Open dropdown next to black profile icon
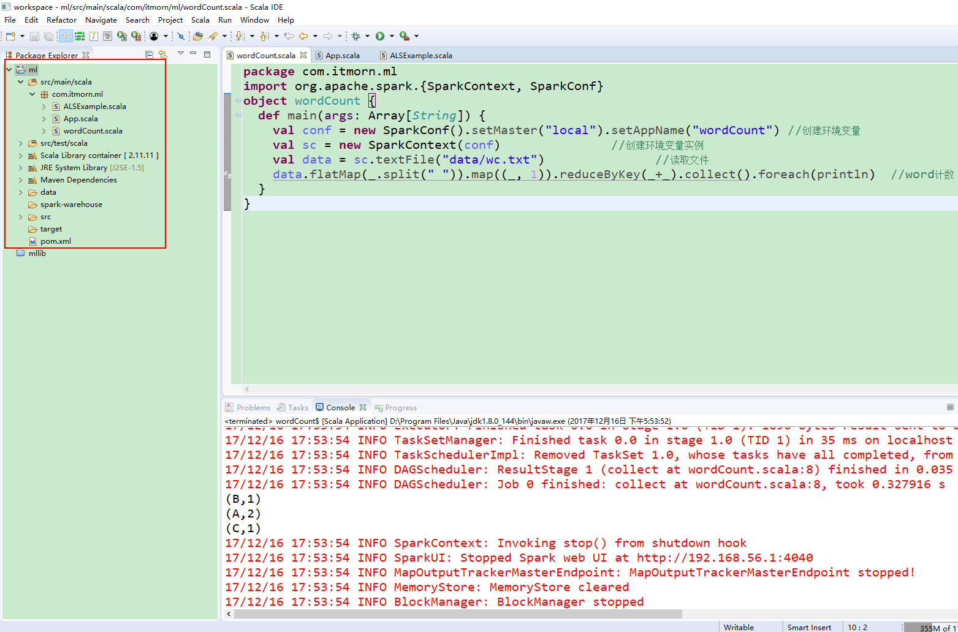 tap(165, 36)
